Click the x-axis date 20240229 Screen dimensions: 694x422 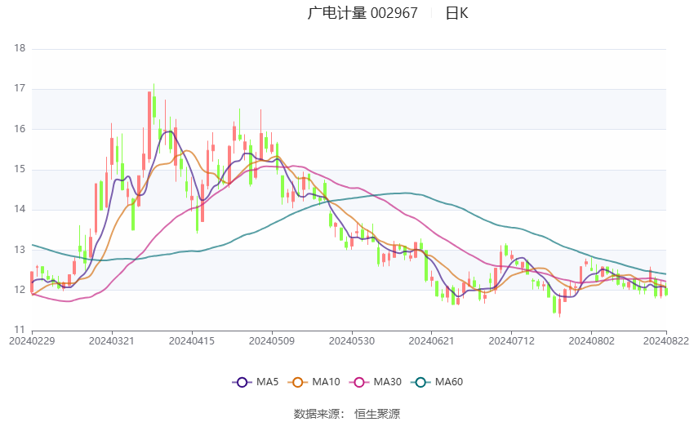tap(32, 341)
